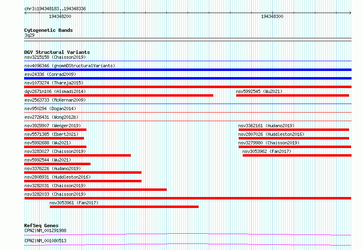Click nsv3053962 (Fan2017) variant label
This screenshot has width=363, height=250.
click(267, 151)
